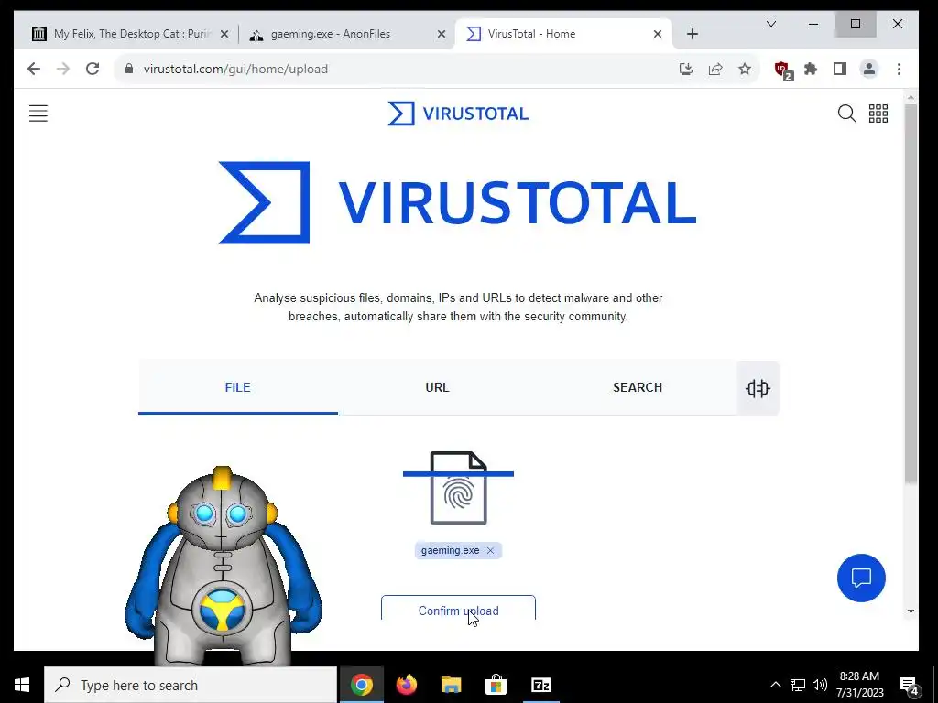Open the VirusTotal hamburger menu
Viewport: 938px width, 703px height.
tap(38, 114)
